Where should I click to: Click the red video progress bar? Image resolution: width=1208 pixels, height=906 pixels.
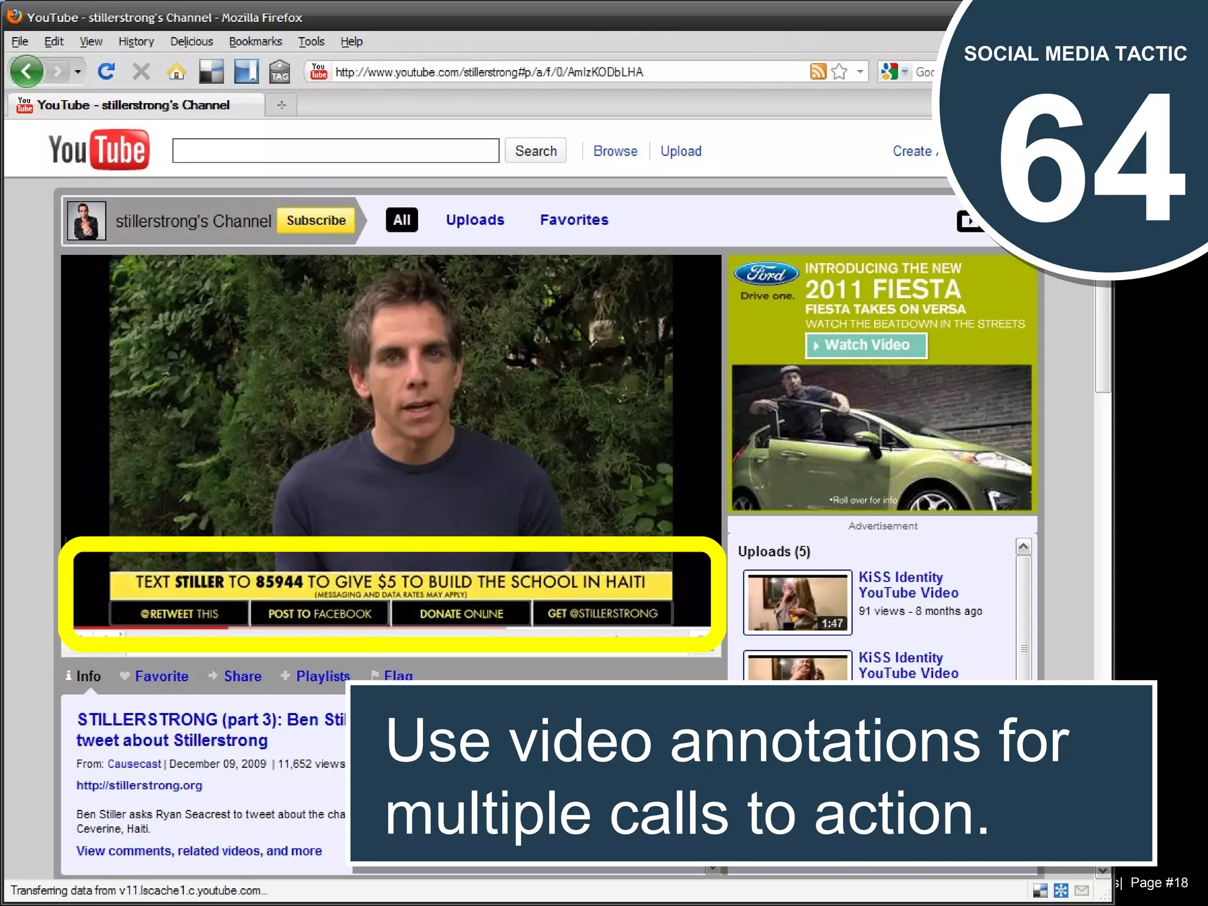[150, 628]
